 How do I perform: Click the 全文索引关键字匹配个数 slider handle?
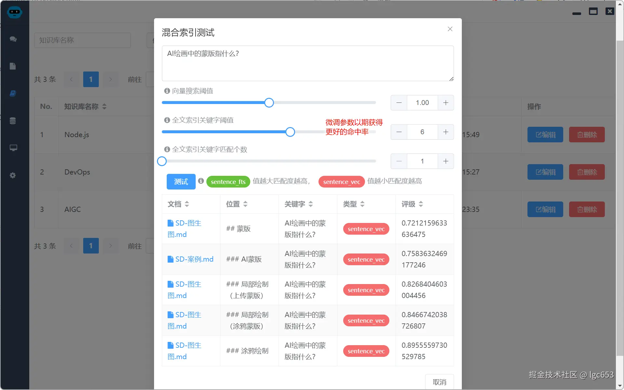tap(162, 161)
